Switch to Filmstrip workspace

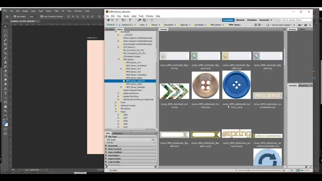point(240,20)
